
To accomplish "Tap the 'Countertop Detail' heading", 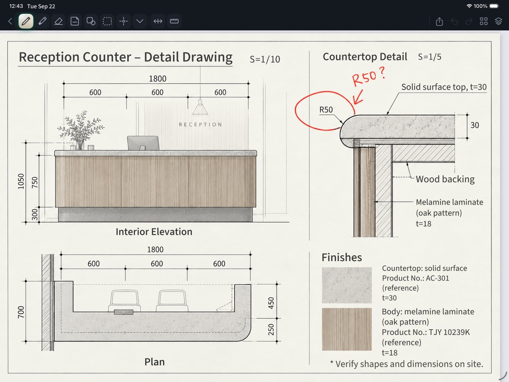I will pyautogui.click(x=365, y=57).
